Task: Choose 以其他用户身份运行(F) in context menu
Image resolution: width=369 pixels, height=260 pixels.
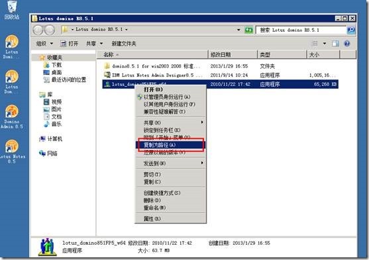Action: (x=171, y=104)
